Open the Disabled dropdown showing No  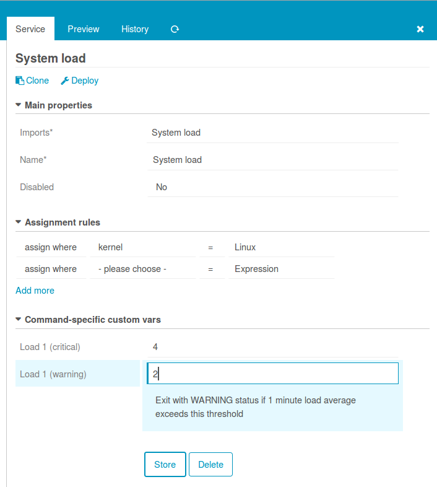[x=272, y=187]
